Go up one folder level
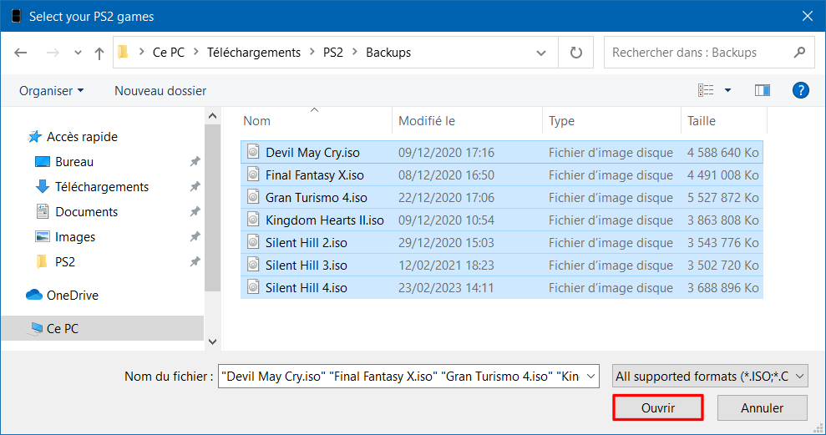Viewport: 826px width, 435px height. 99,53
